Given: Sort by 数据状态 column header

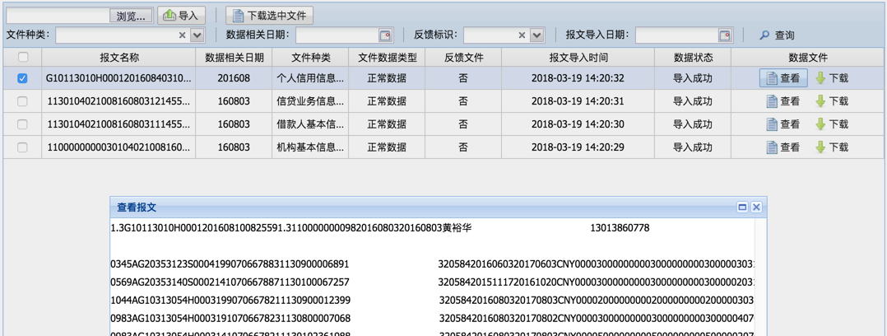Looking at the screenshot, I should [692, 58].
